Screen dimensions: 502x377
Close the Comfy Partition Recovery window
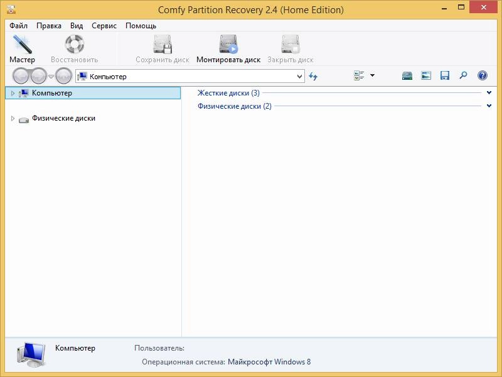[x=483, y=7]
